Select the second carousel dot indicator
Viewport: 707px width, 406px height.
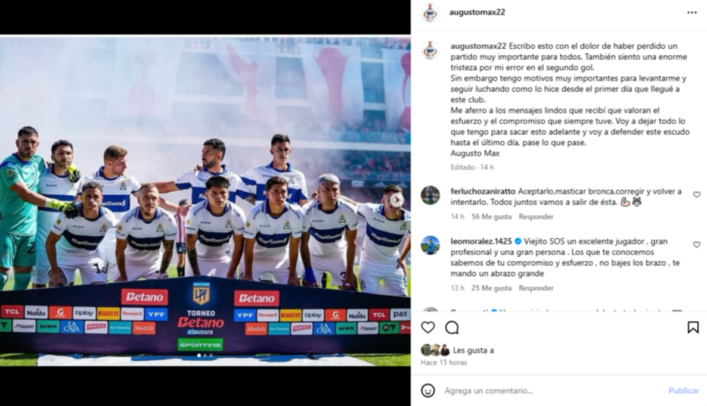coord(205,355)
